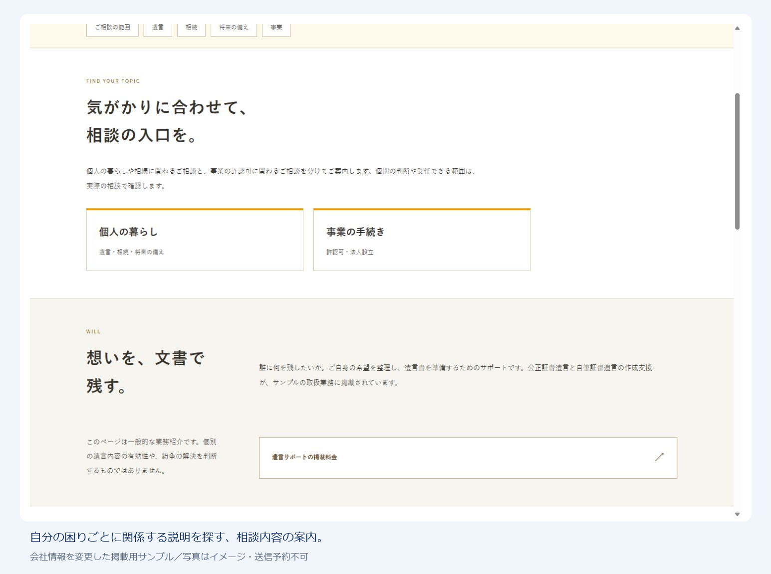Click the paragraph starting 誰に何を残したいか
Image resolution: width=771 pixels, height=574 pixels.
coord(456,375)
